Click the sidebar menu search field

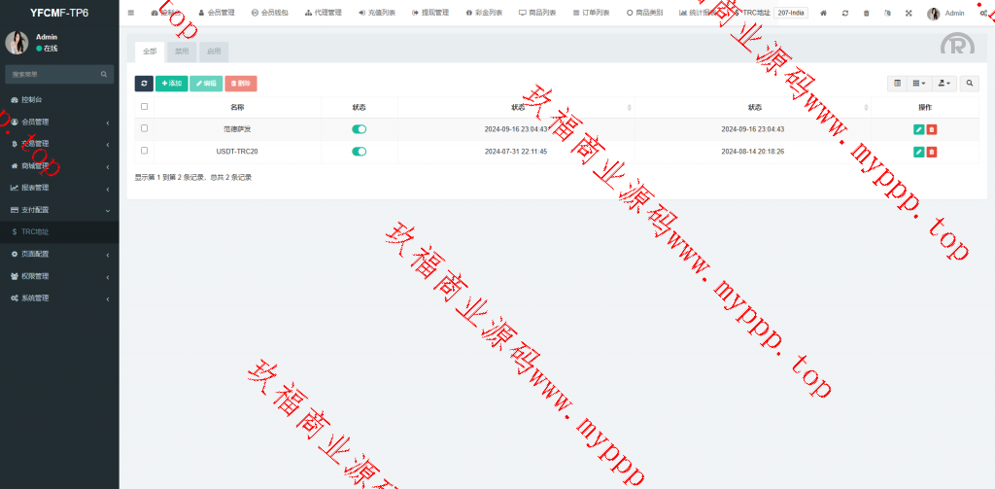[x=53, y=74]
